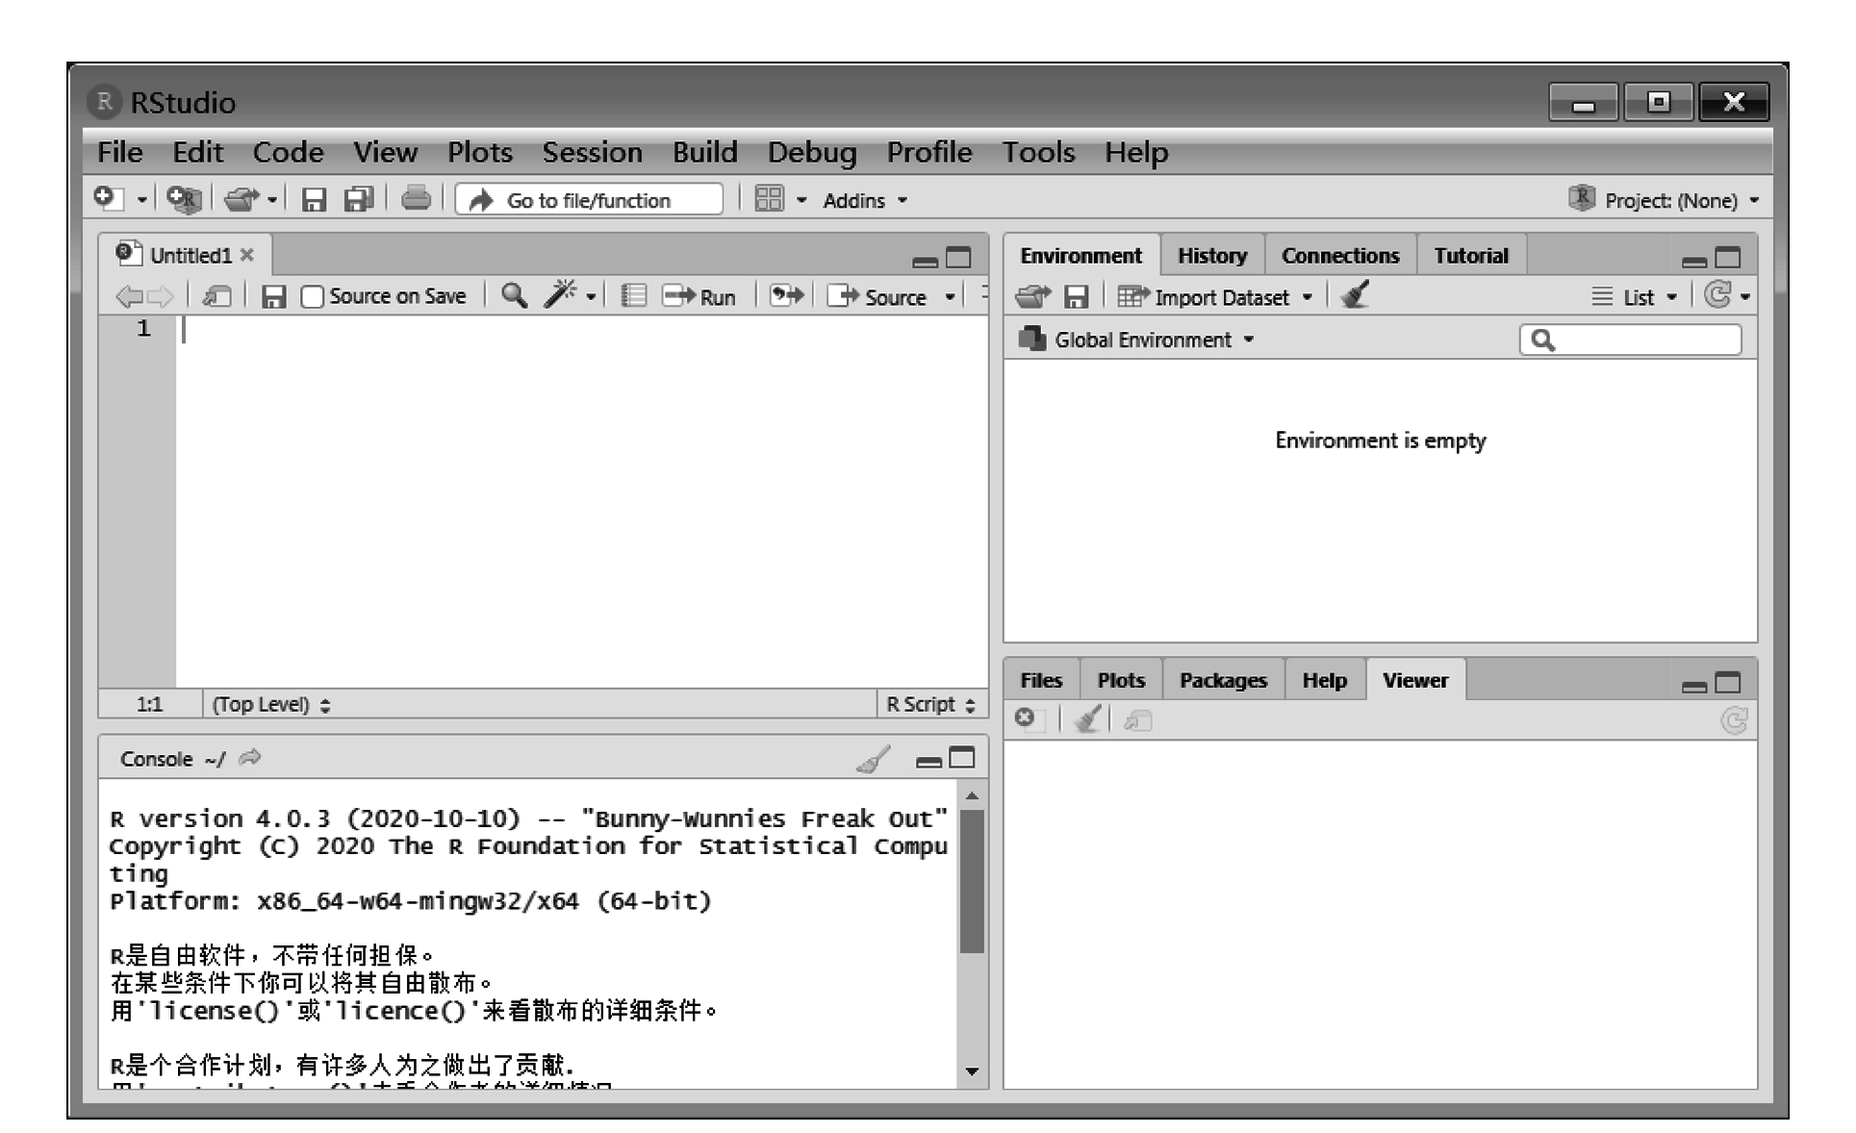Switch to Packages tab

1222,680
